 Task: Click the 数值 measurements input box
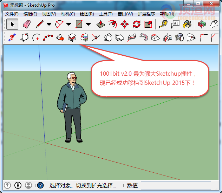(x=176, y=186)
